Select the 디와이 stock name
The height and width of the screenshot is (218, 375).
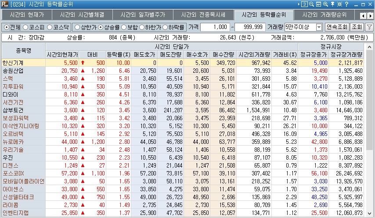(x=10, y=94)
